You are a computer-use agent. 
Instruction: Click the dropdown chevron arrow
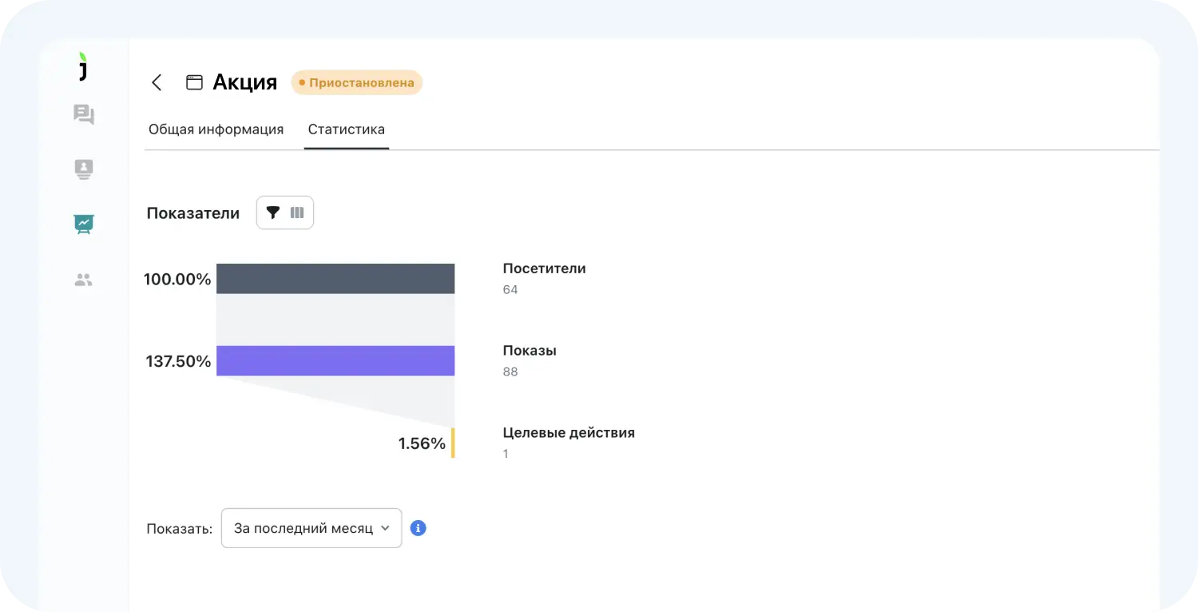tap(385, 528)
